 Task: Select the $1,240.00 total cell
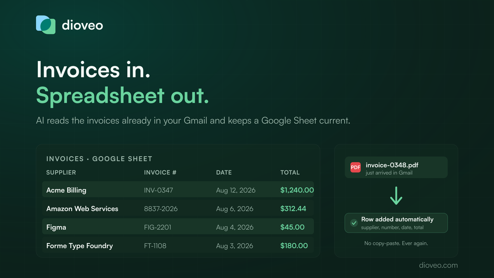tap(297, 190)
